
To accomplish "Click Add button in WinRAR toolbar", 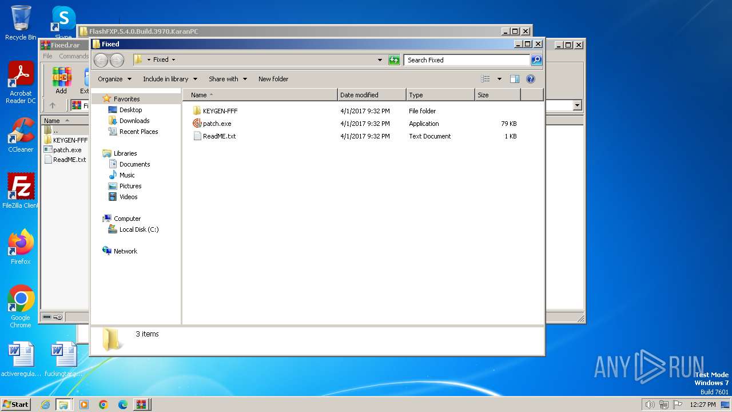I will click(61, 81).
